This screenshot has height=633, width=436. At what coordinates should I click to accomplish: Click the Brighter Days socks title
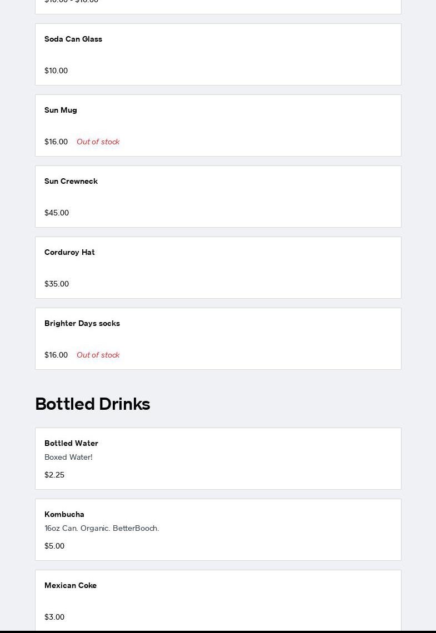point(82,323)
